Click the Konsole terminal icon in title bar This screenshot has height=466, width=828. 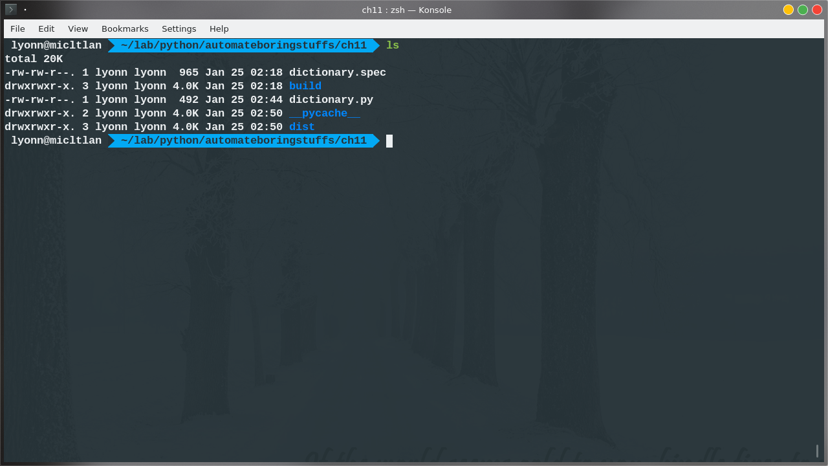pyautogui.click(x=11, y=9)
